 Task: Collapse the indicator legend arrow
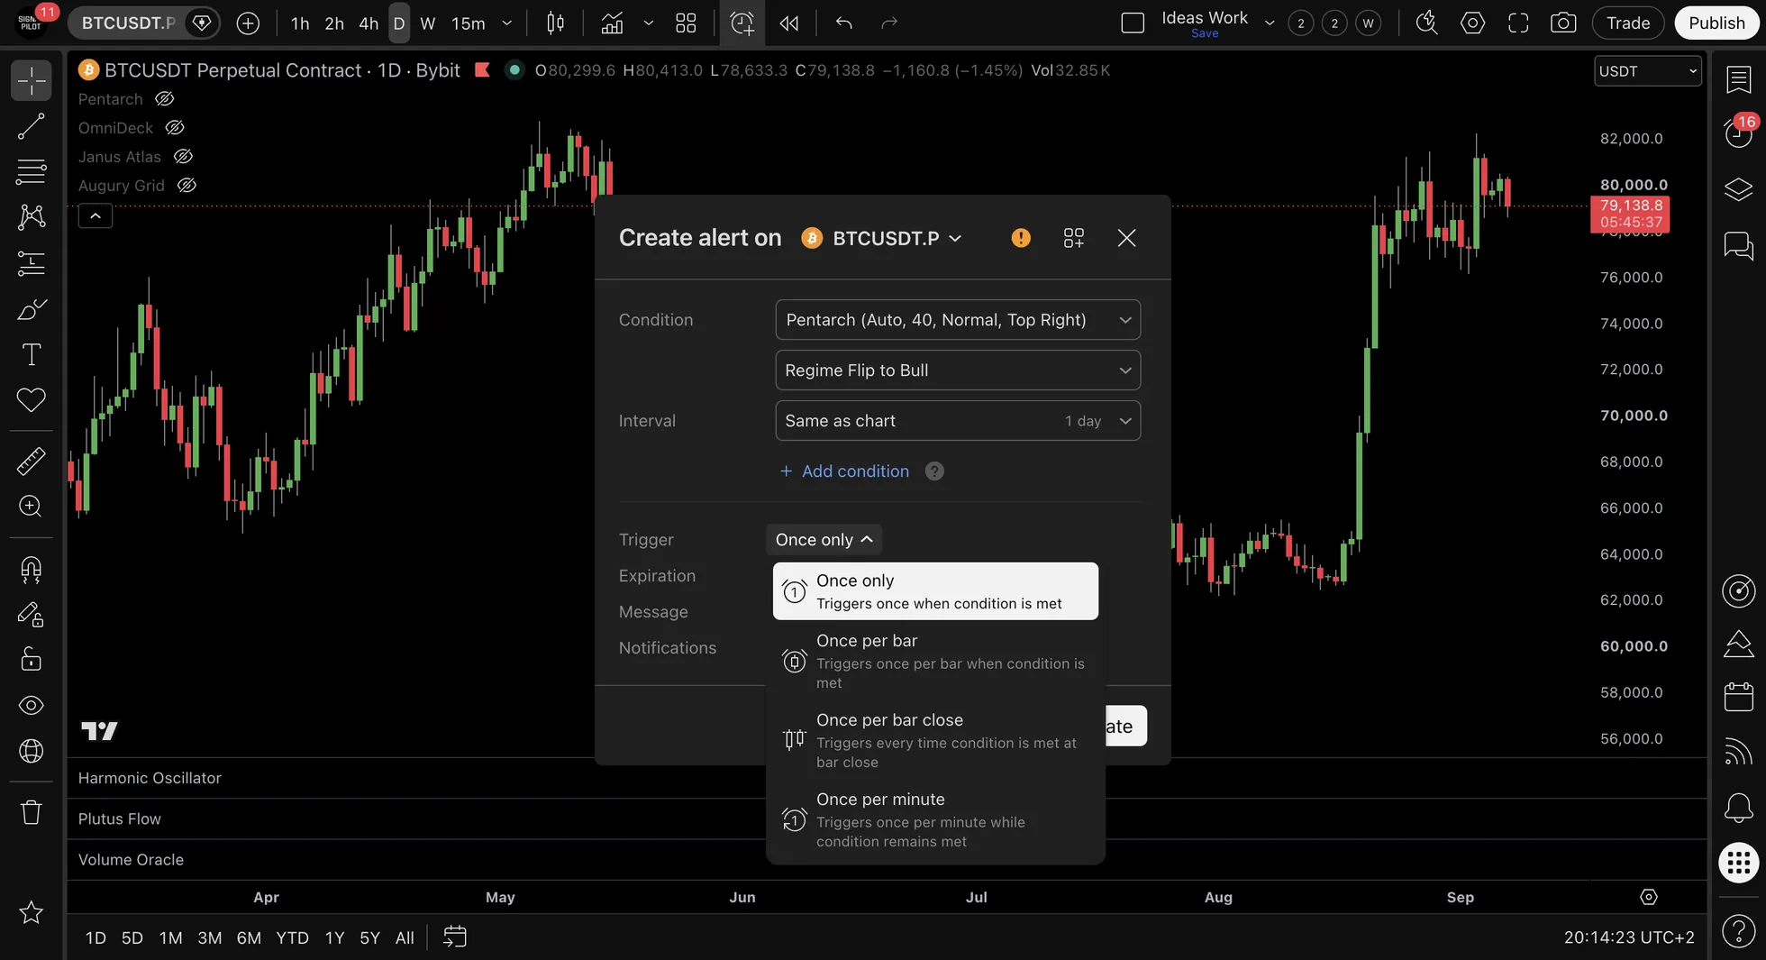[x=96, y=216]
